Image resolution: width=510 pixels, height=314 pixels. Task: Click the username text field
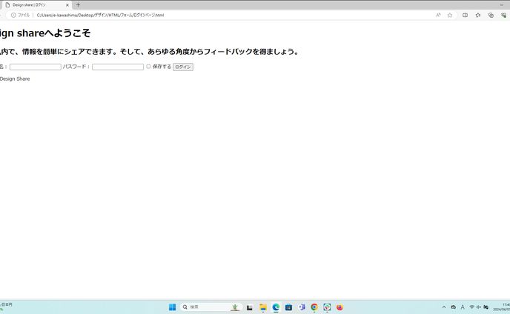point(35,67)
